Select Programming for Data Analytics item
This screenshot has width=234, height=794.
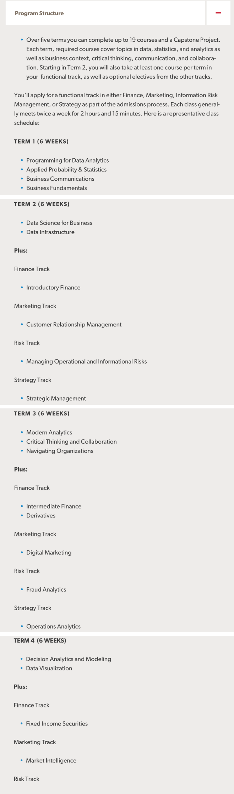(x=67, y=160)
